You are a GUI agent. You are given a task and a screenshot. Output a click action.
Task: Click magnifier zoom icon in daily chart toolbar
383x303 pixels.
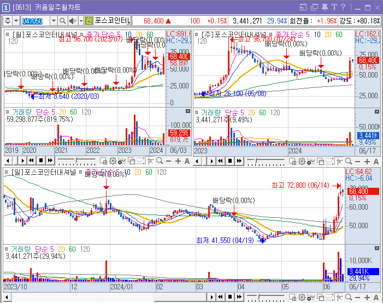tap(349, 297)
